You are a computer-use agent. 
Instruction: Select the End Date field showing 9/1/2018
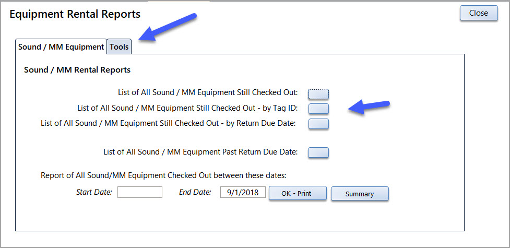243,192
